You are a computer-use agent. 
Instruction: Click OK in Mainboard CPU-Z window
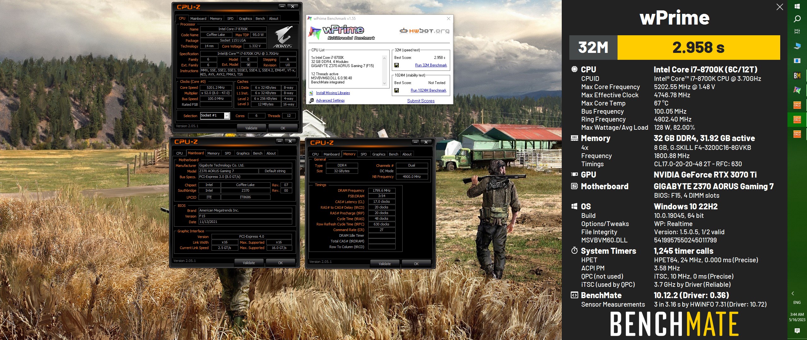pyautogui.click(x=280, y=263)
